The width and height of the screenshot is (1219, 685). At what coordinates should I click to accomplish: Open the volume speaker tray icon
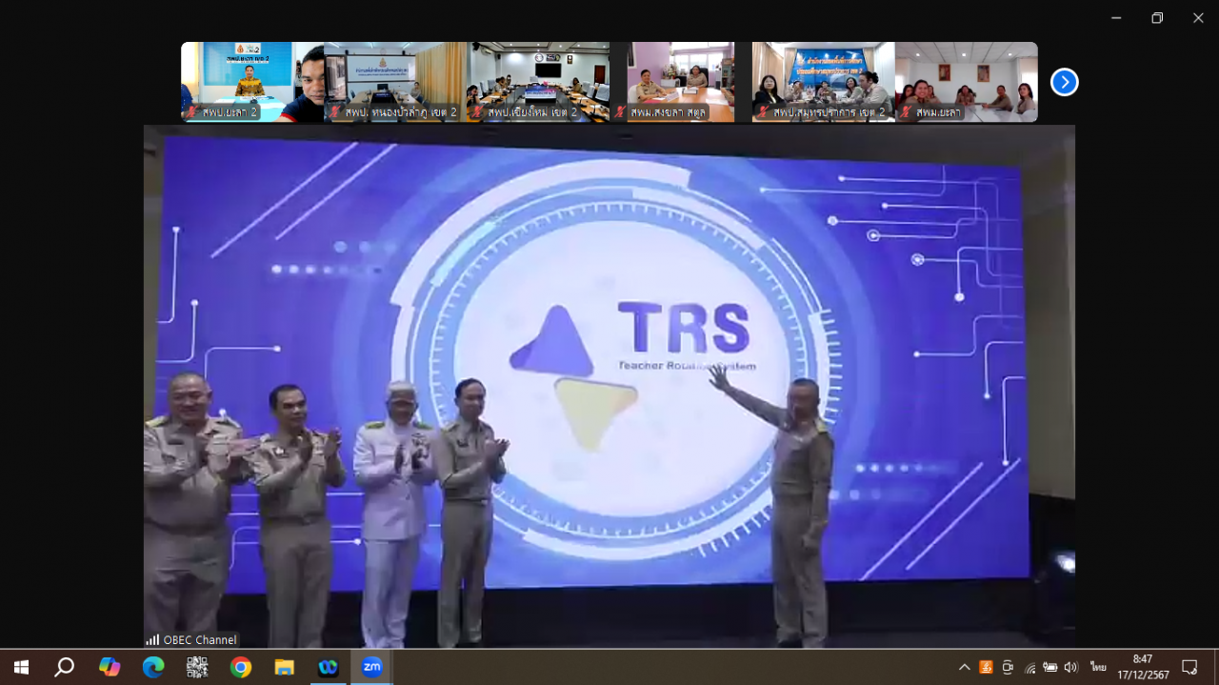(1071, 667)
